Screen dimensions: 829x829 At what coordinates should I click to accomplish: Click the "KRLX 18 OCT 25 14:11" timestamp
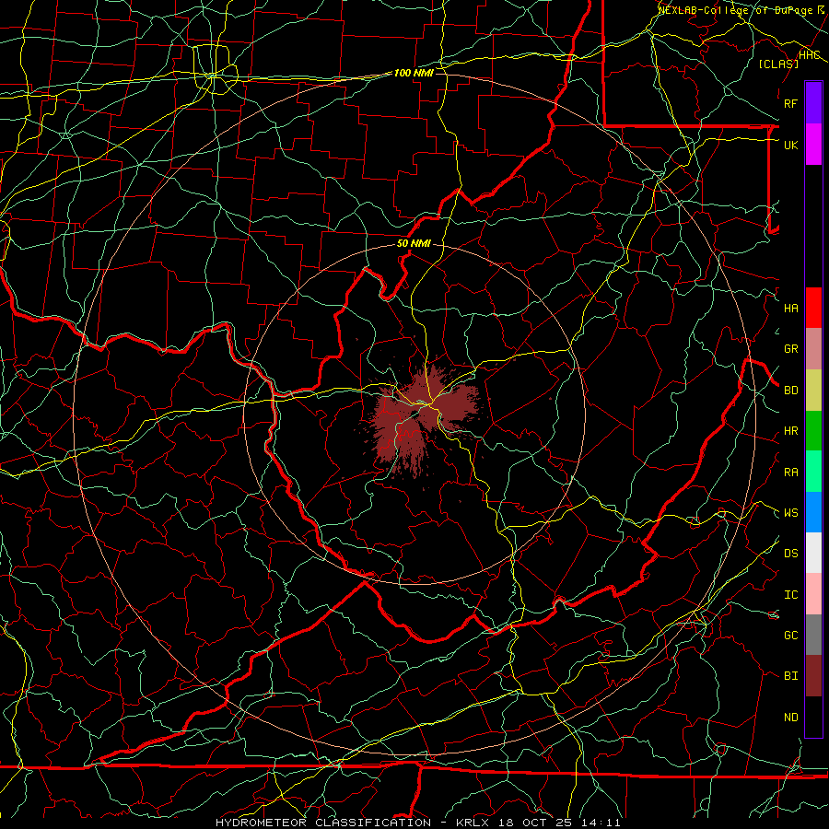538,823
